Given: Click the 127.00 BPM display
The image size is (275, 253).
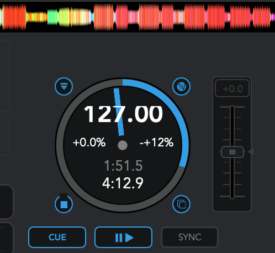Looking at the screenshot, I should [123, 114].
